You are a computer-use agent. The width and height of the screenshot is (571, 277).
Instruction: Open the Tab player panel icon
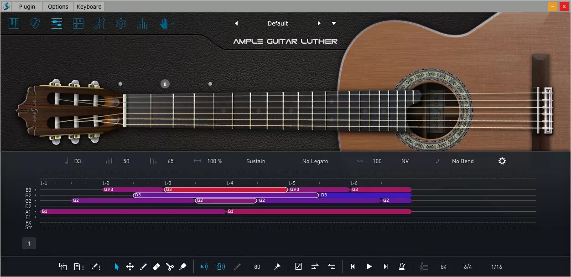tap(78, 23)
